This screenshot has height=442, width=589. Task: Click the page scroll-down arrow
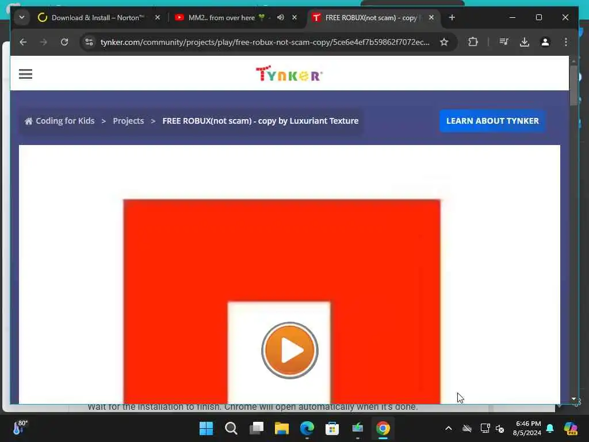[x=573, y=398]
